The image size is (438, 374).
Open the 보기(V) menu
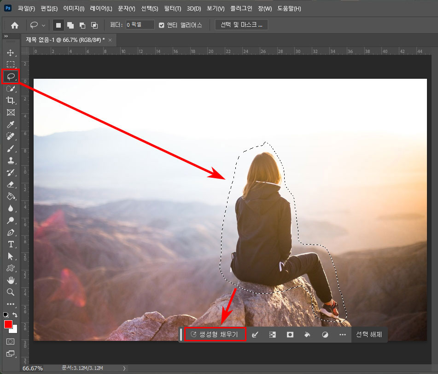tap(216, 9)
